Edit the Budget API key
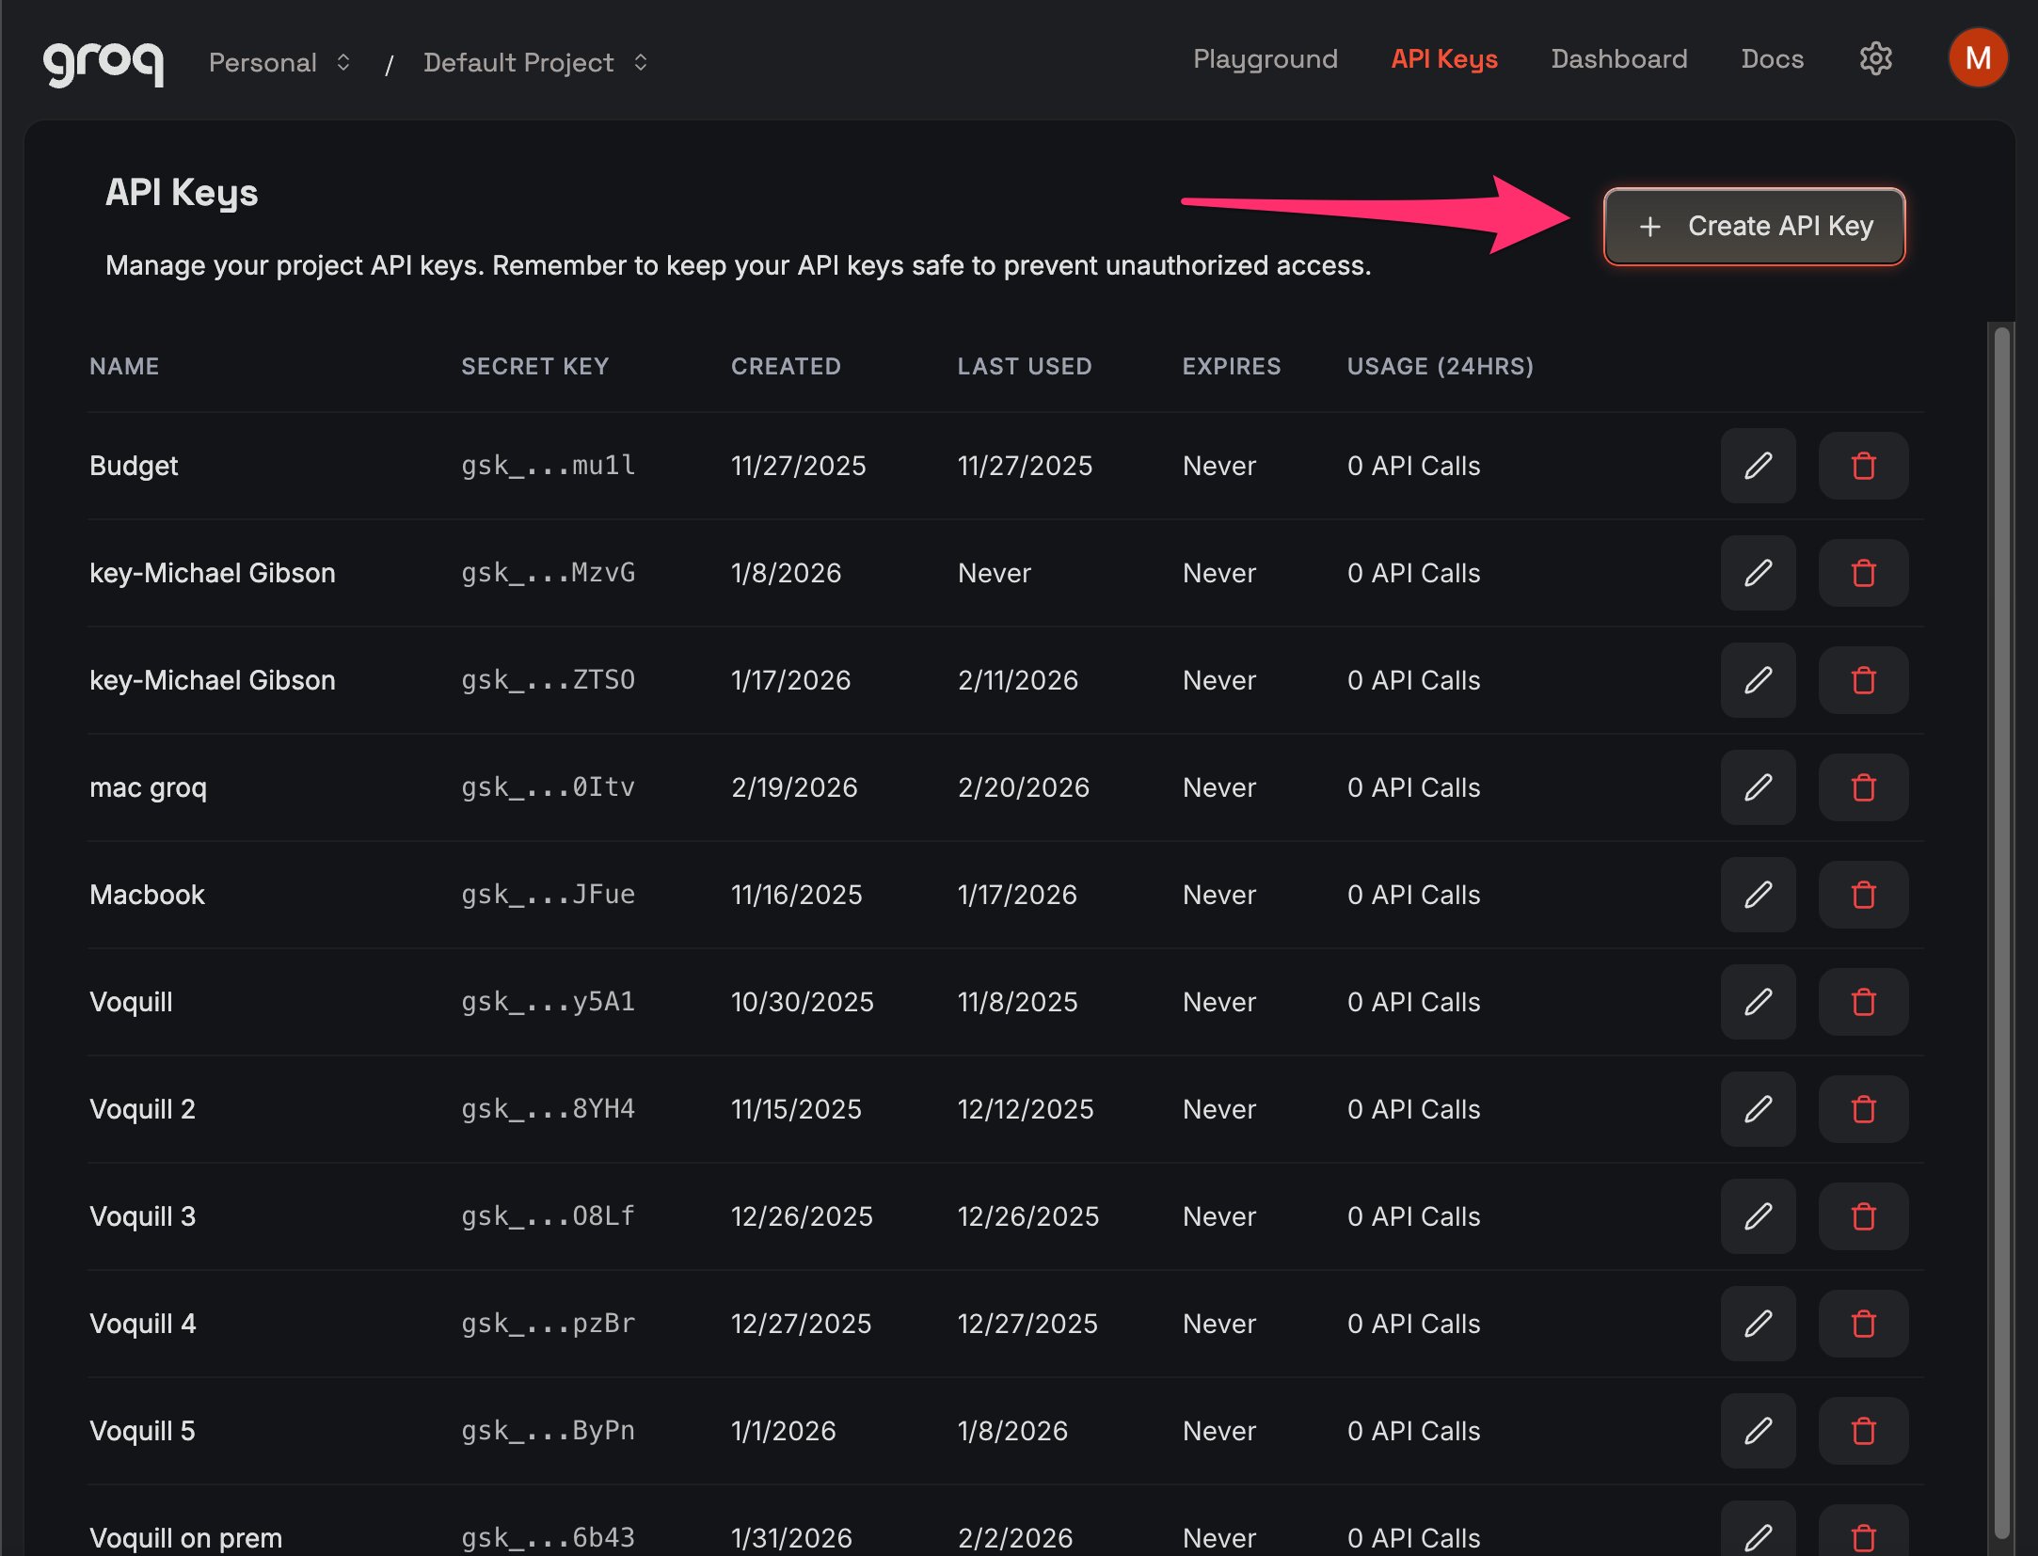 (x=1758, y=466)
